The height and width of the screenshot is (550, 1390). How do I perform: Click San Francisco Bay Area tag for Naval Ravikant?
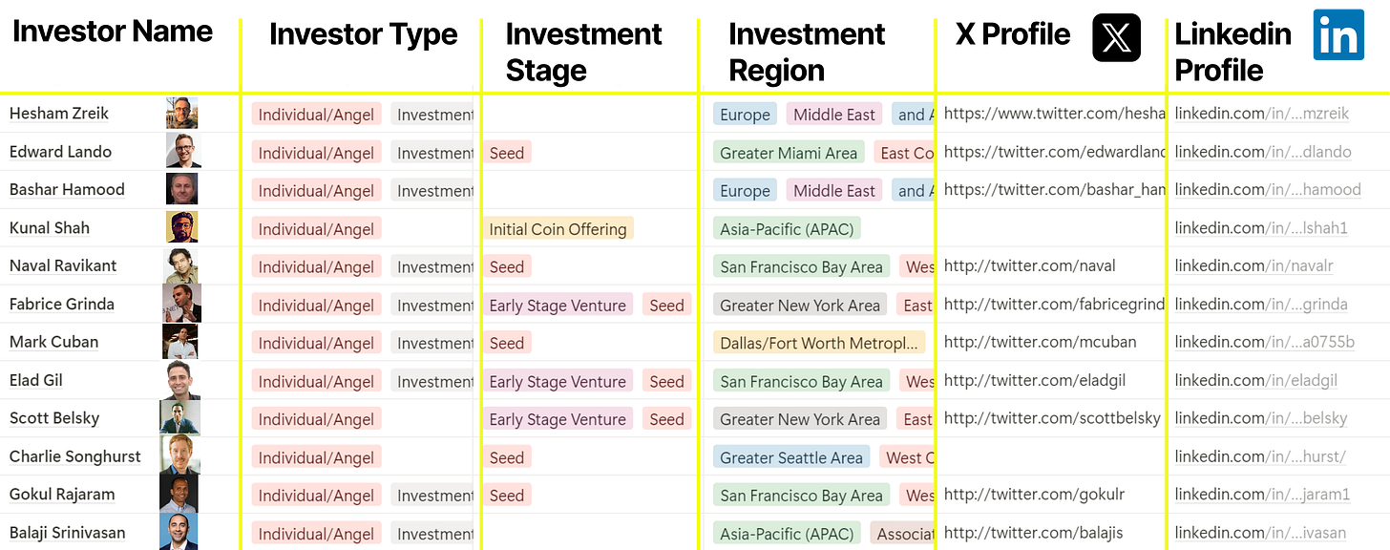point(801,267)
